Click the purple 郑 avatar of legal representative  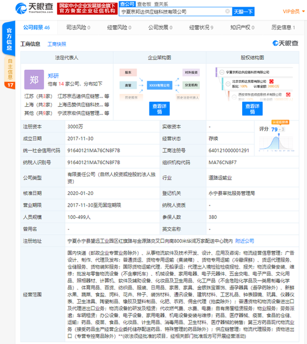click(34, 79)
